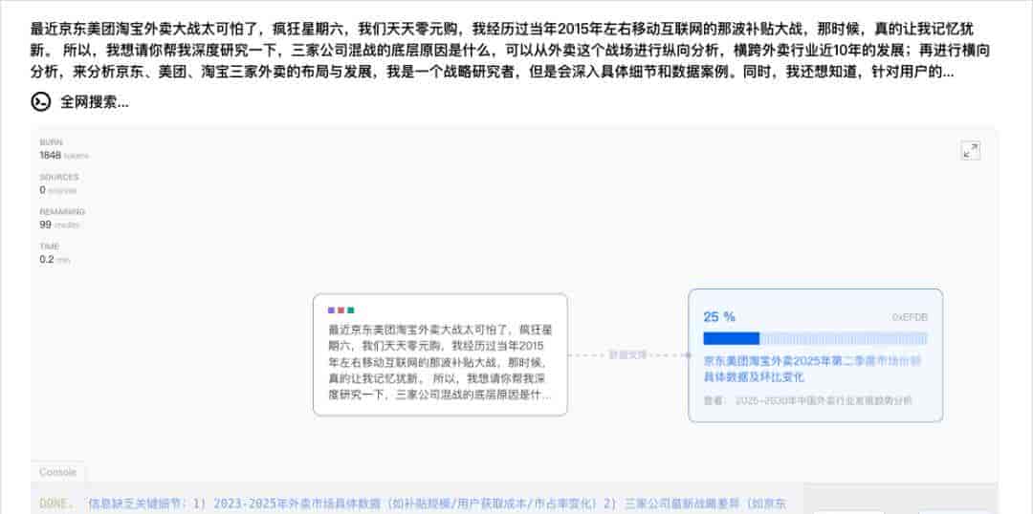Screen dimensions: 1033x514
Task: Click the top prompt text starting 最近京东美团
Action: click(x=511, y=50)
